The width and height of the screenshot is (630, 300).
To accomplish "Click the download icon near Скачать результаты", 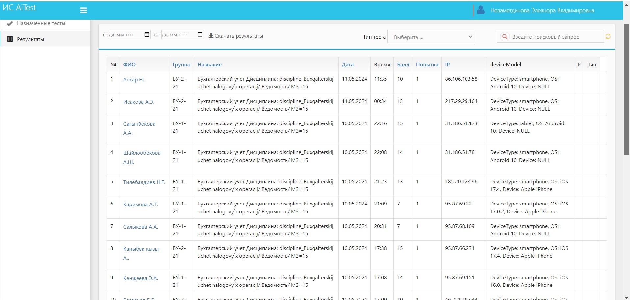I will click(x=211, y=36).
